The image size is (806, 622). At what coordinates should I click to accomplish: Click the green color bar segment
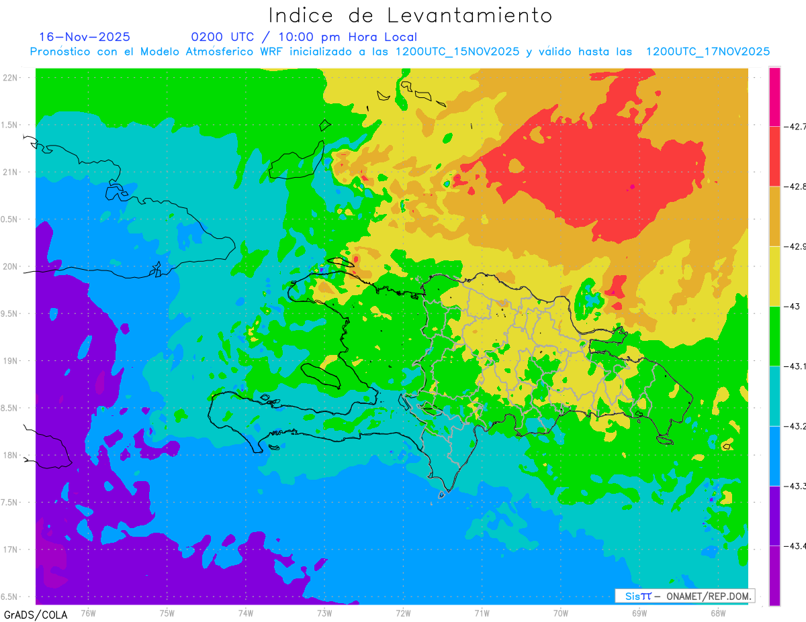tap(774, 336)
